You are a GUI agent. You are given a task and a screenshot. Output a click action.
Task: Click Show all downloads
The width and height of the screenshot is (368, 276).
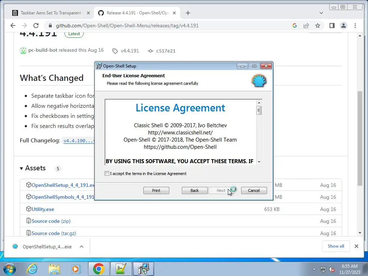(x=336, y=246)
